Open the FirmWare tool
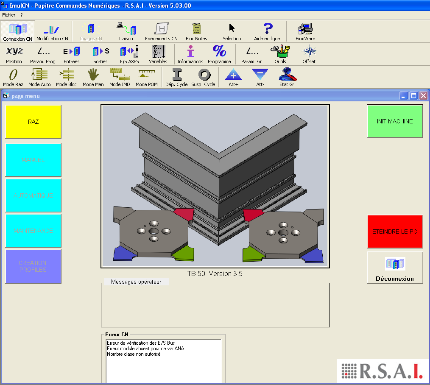Viewport: 430px width, 385px height. 305,32
